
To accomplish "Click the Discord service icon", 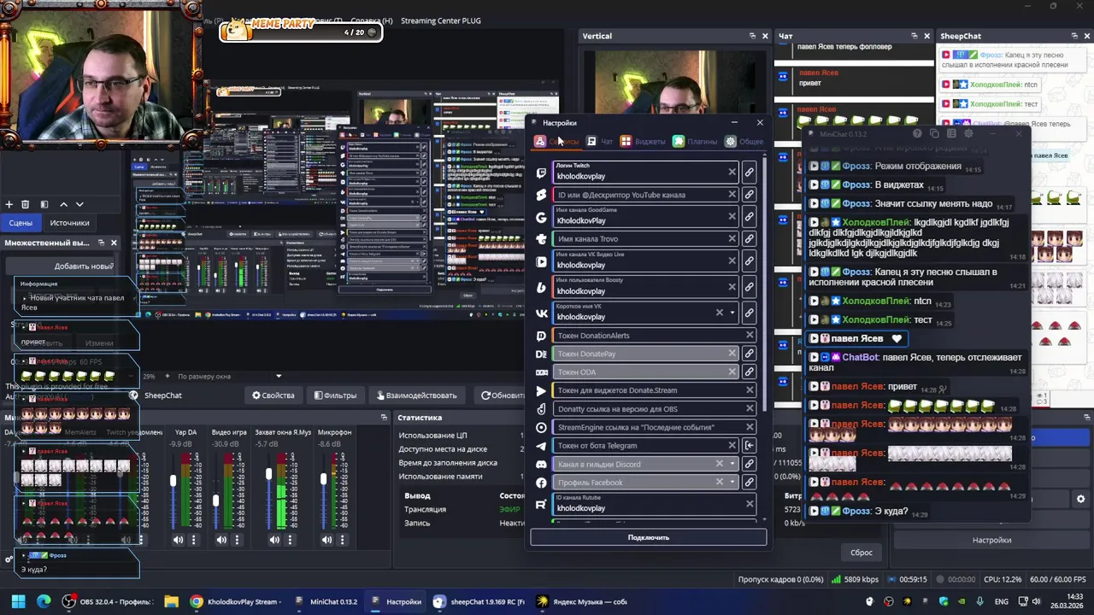I will coord(541,464).
